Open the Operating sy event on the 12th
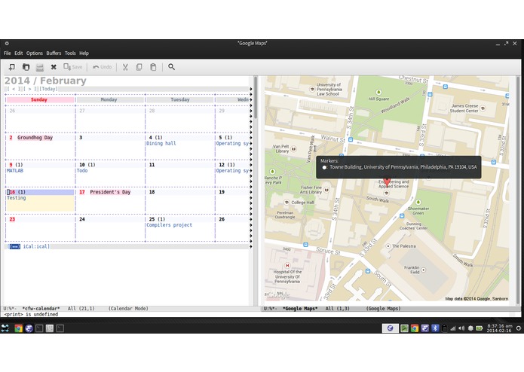 point(232,170)
